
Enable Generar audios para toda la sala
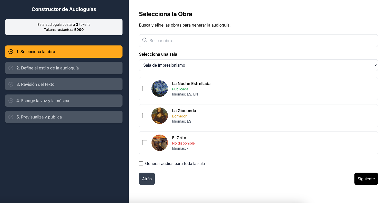coord(141,163)
